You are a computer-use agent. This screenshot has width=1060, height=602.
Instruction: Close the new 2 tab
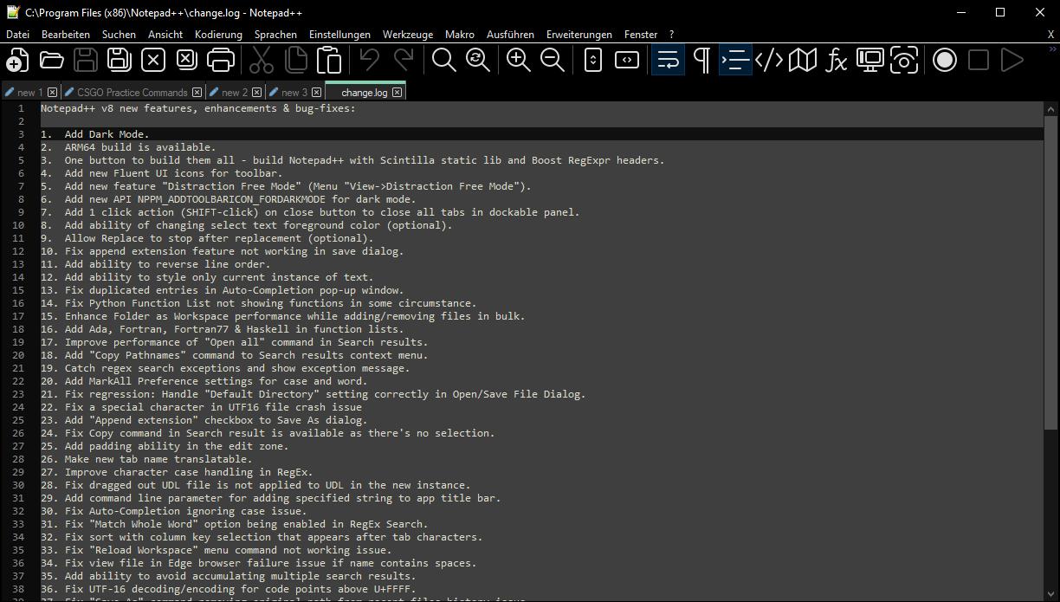(x=257, y=92)
